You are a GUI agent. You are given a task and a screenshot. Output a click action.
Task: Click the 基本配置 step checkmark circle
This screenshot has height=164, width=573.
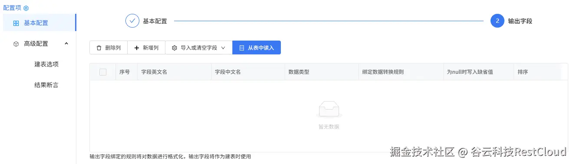point(132,21)
